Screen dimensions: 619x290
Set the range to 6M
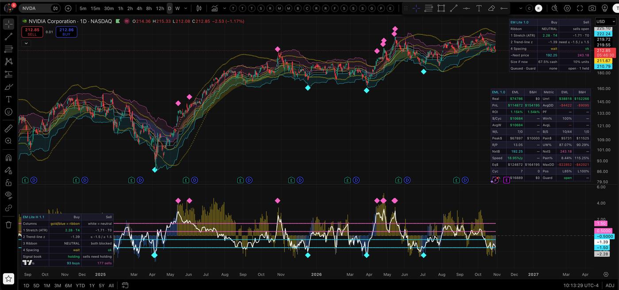tap(69, 286)
